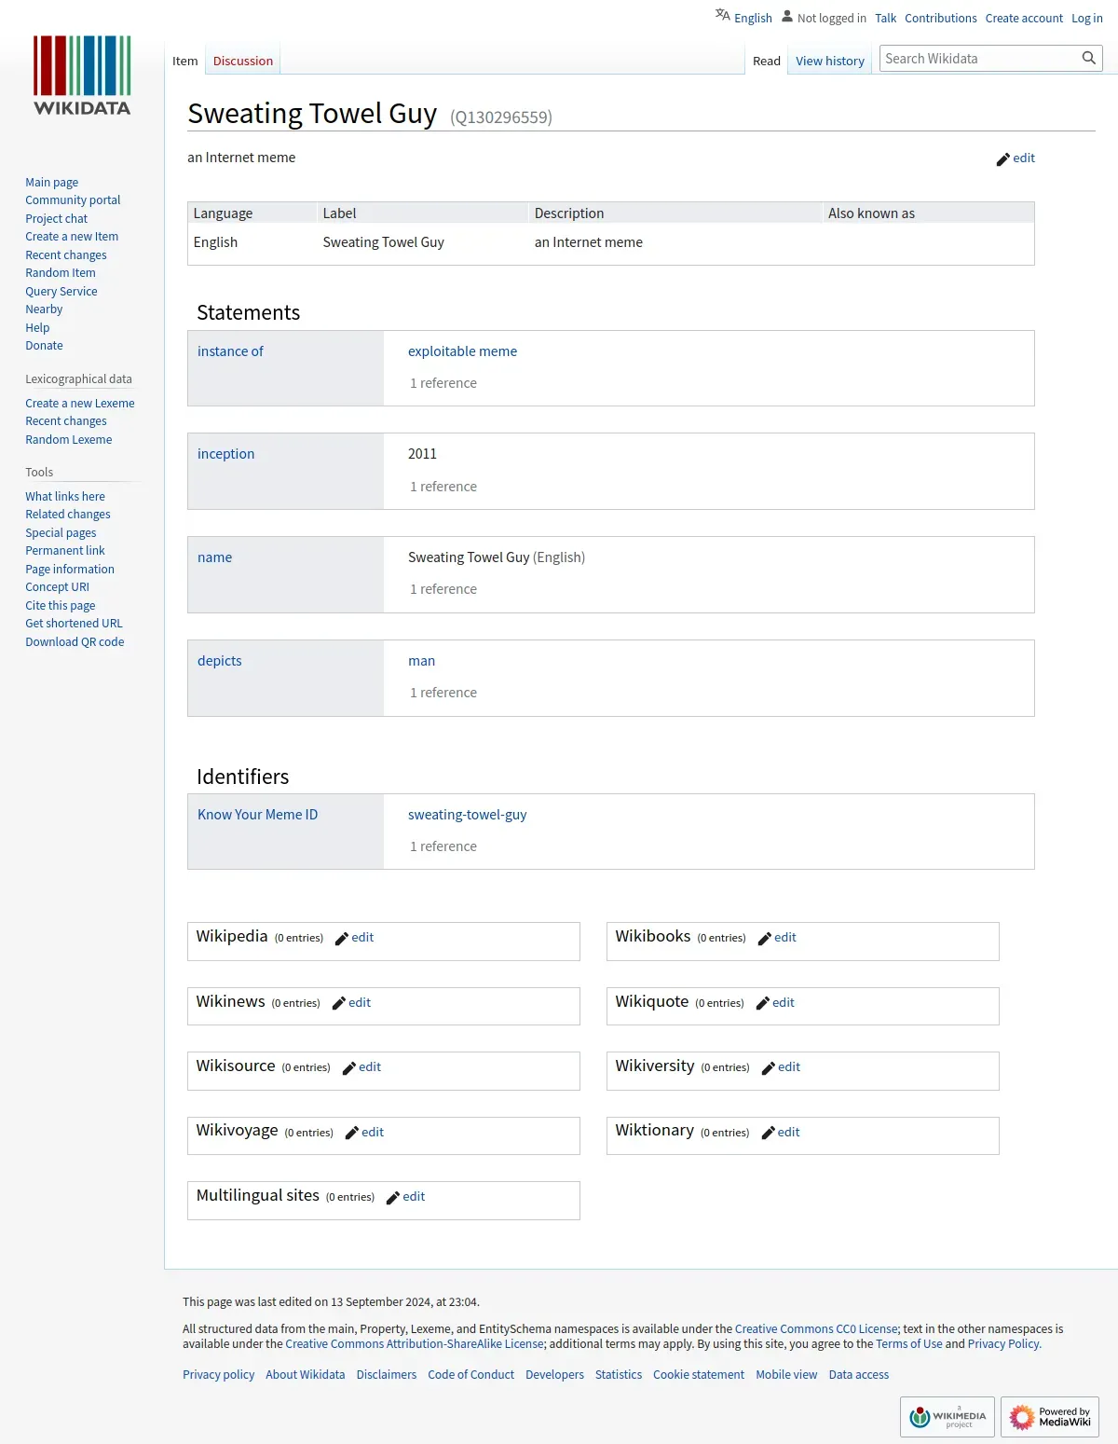Click Cite this page

tap(60, 606)
